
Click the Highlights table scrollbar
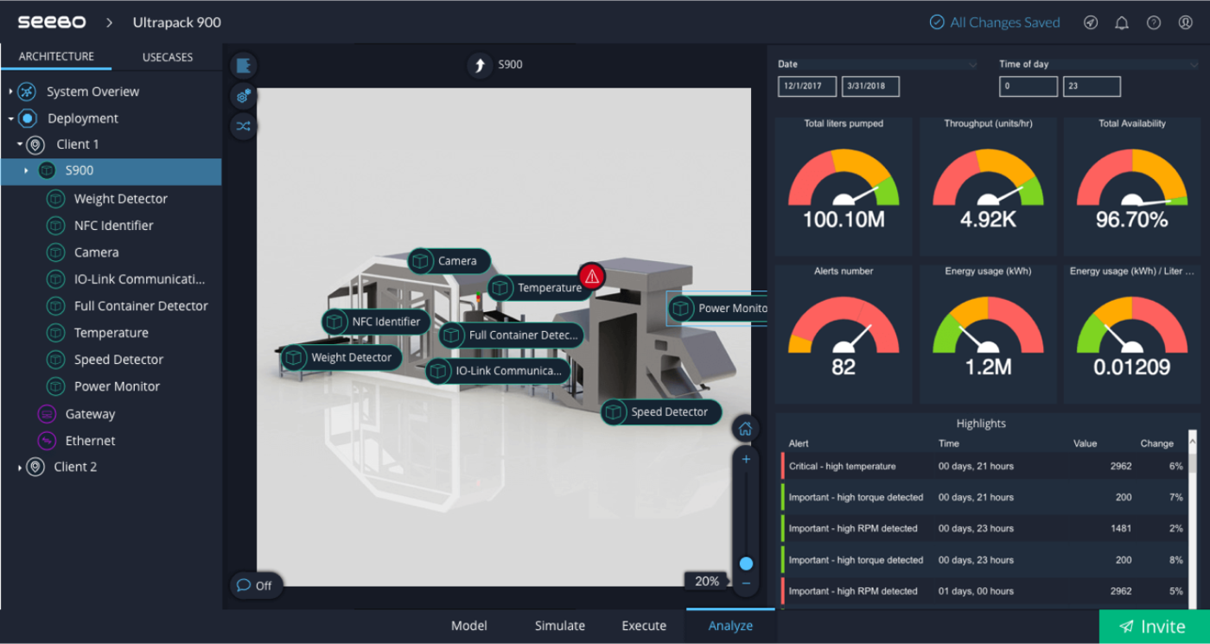pos(1193,462)
